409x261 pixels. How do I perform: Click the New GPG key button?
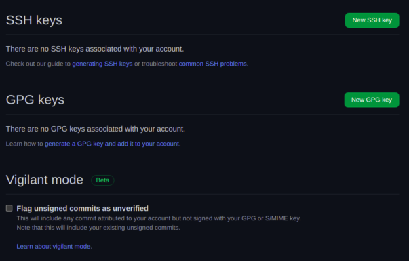coord(372,100)
